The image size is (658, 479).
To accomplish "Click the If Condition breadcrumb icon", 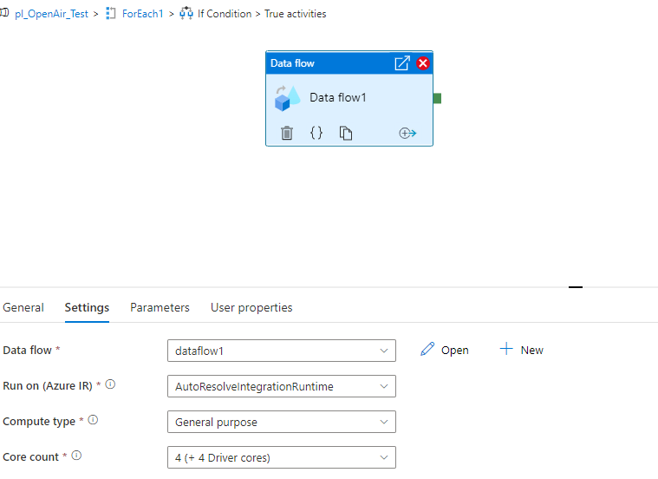I will click(186, 13).
